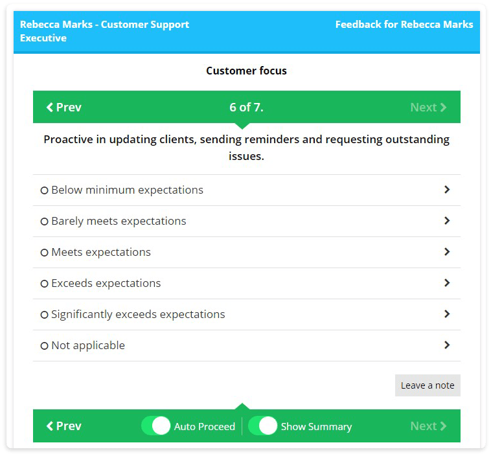The width and height of the screenshot is (491, 456).
Task: Click the Feedback for Rebecca Marks header
Action: pyautogui.click(x=404, y=25)
